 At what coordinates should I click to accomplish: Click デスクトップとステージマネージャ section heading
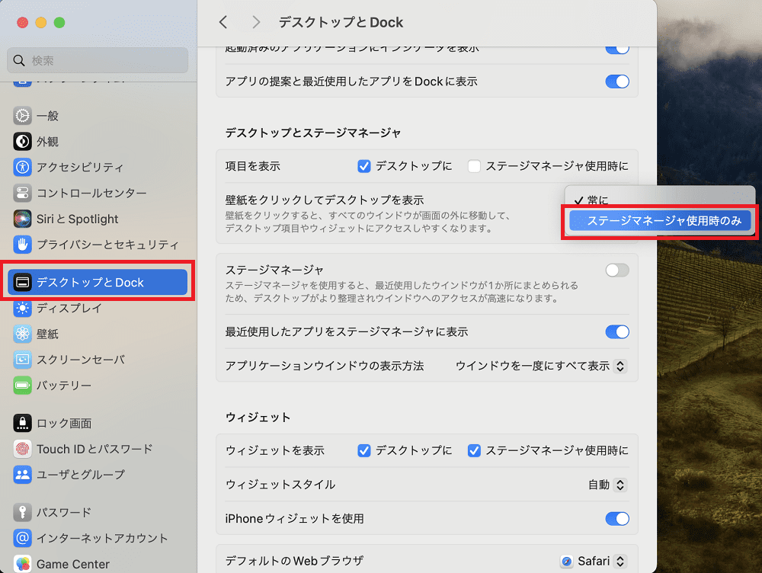(x=313, y=133)
